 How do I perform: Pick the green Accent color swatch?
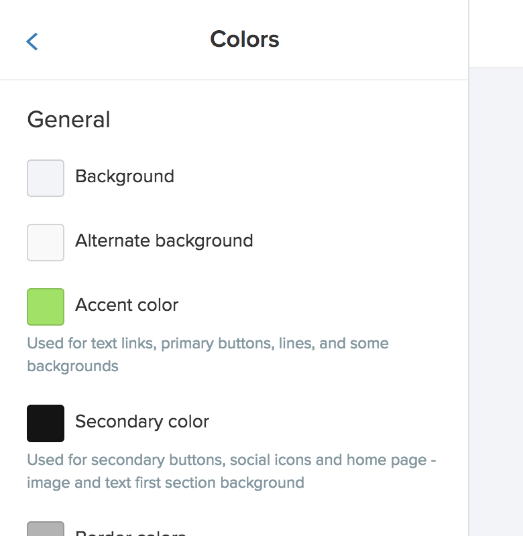(46, 307)
